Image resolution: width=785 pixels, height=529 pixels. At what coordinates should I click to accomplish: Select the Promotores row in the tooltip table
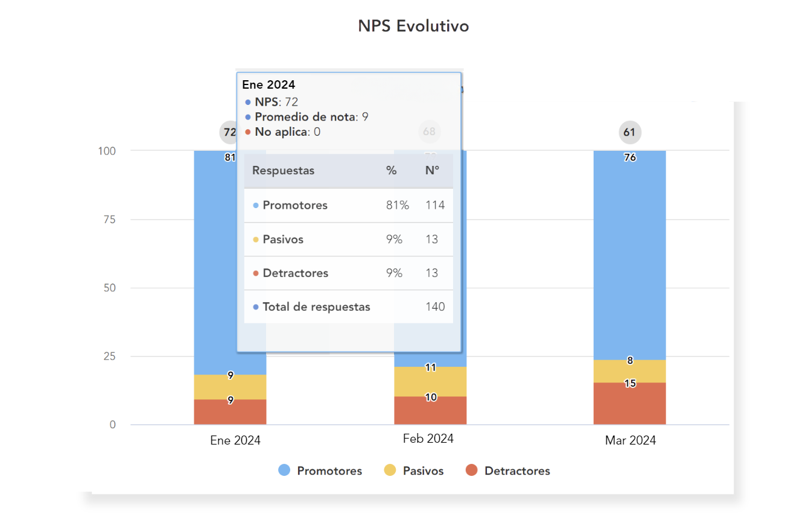[348, 205]
